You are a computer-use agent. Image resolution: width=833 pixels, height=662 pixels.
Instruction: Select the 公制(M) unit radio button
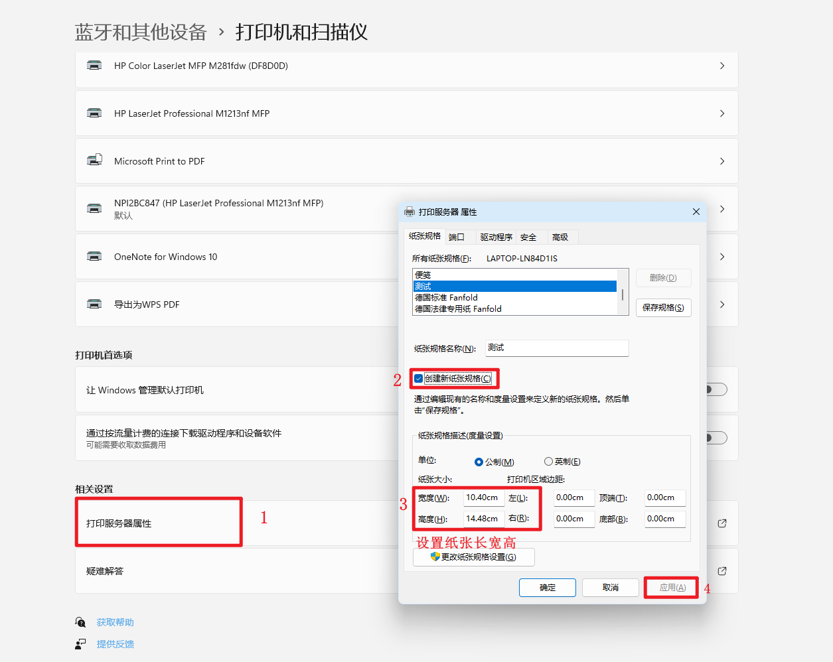pos(479,462)
